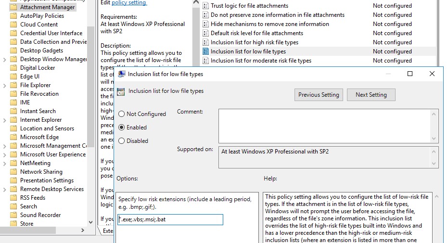The width and height of the screenshot is (448, 243).
Task: Click the Remote Desktop Services folder icon
Action: click(x=13, y=189)
